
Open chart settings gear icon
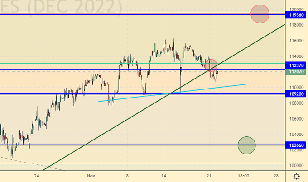[x=296, y=176]
